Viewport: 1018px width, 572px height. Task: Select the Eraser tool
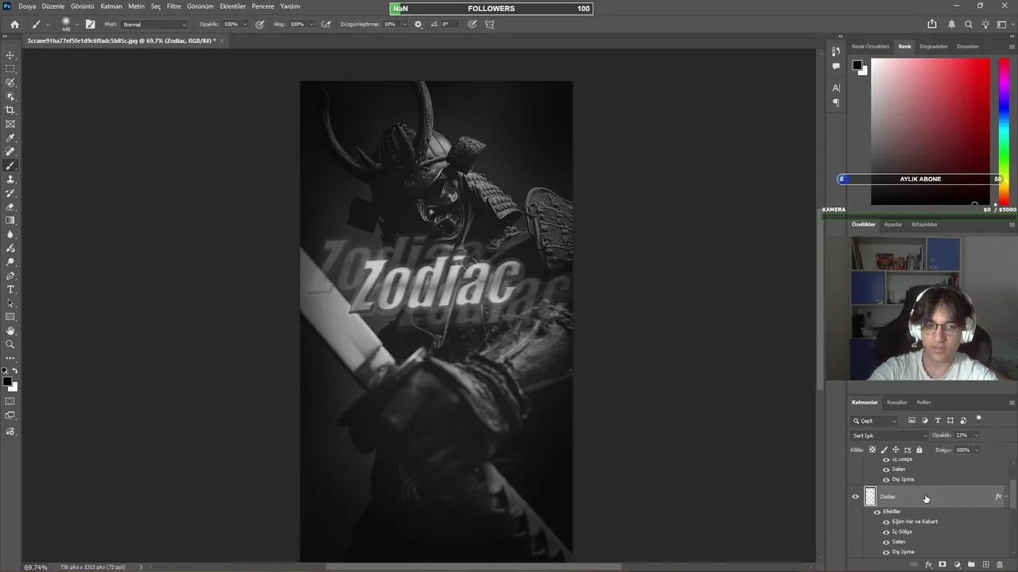[10, 207]
